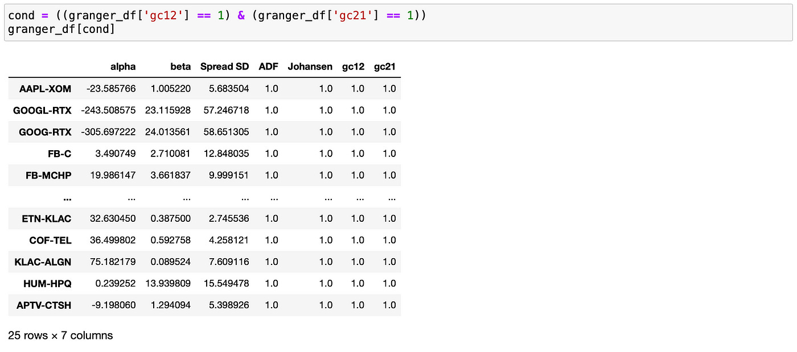Image resolution: width=797 pixels, height=352 pixels.
Task: Click the KLAC-ALGN row label
Action: (x=43, y=262)
